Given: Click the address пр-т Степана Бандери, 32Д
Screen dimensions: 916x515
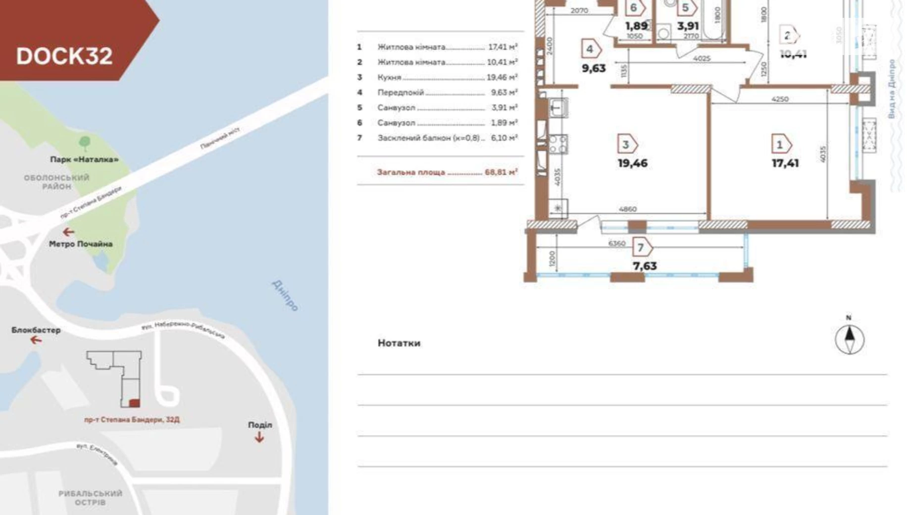Looking at the screenshot, I should [x=132, y=419].
